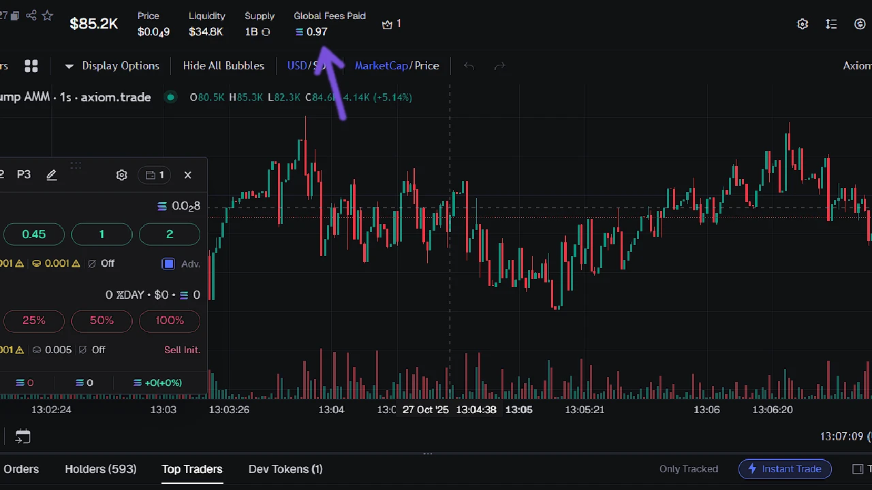The image size is (872, 490).
Task: Click the pencil edit icon in trade panel
Action: tap(52, 175)
